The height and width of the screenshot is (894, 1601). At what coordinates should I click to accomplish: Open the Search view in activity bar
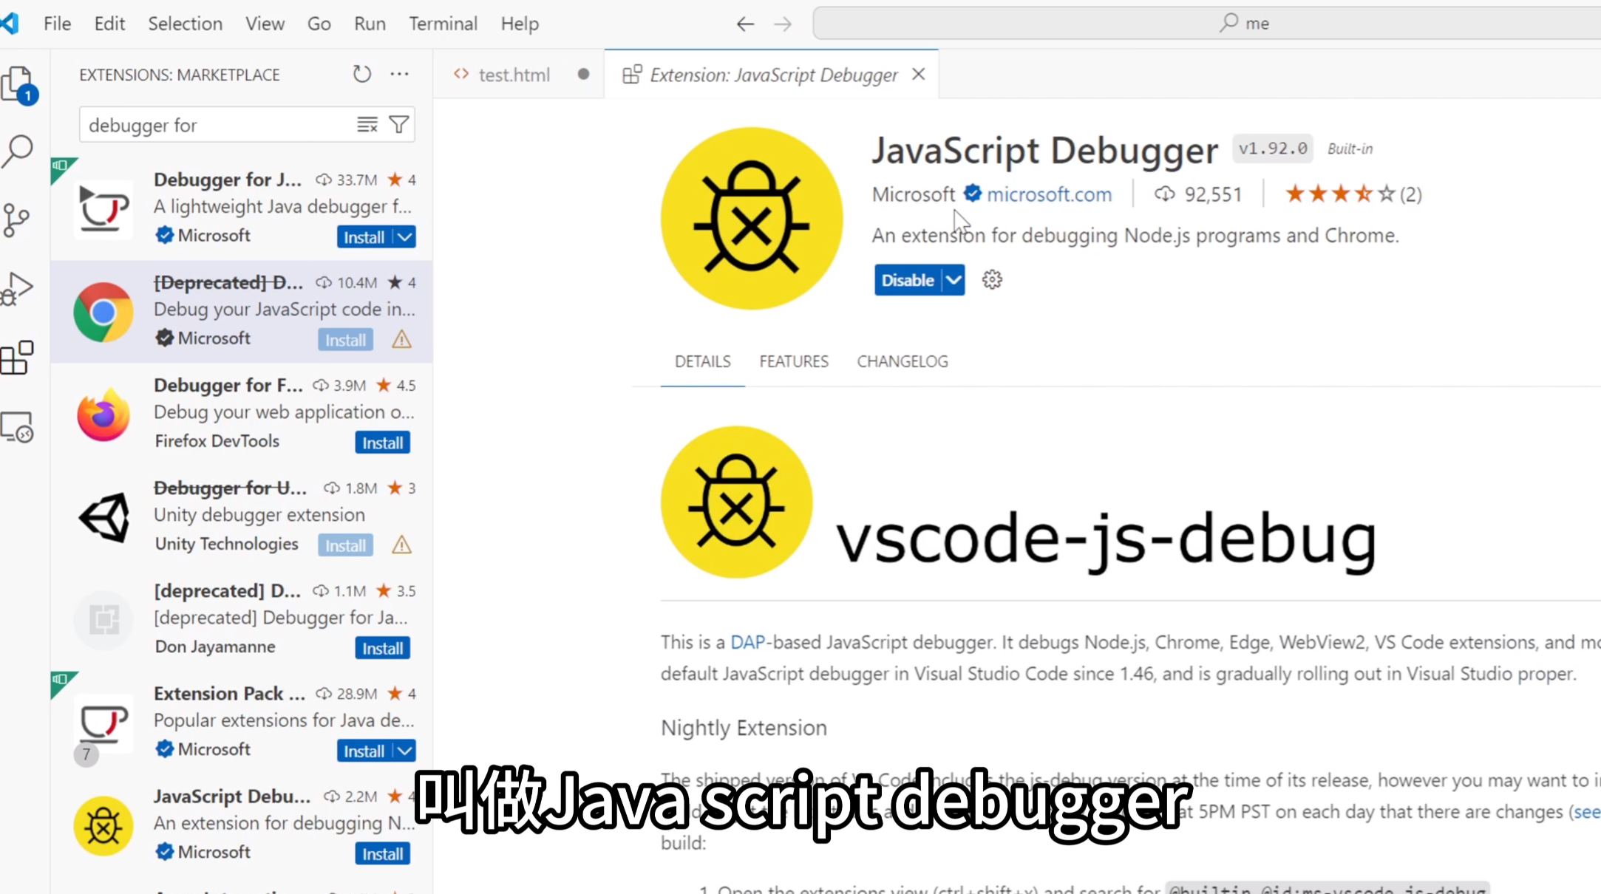[18, 151]
